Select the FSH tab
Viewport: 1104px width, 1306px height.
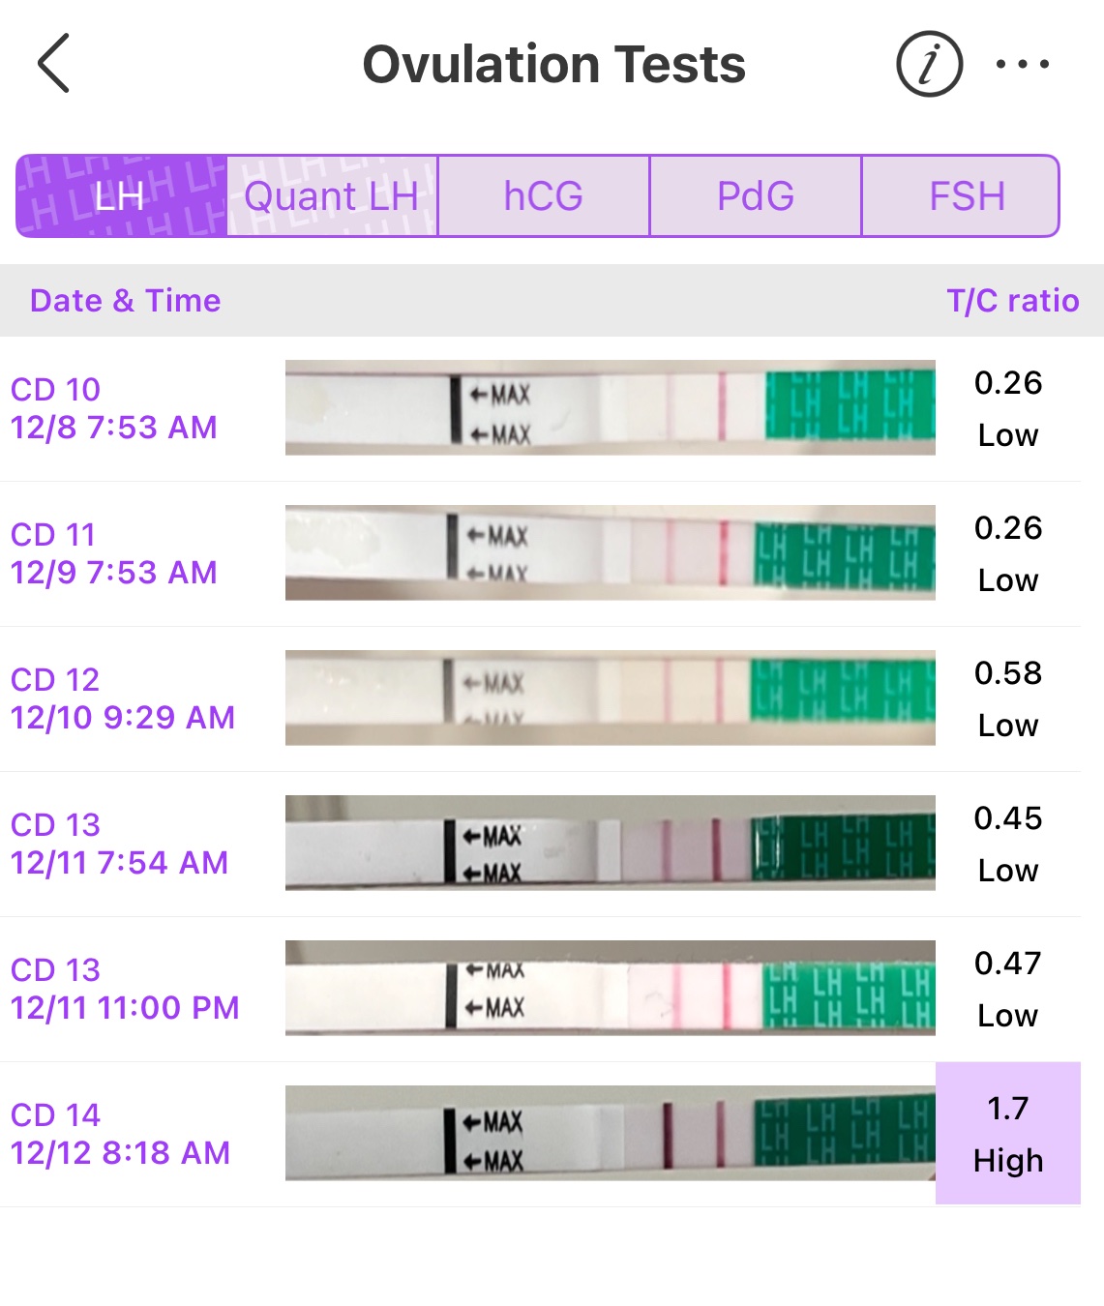[x=966, y=196]
